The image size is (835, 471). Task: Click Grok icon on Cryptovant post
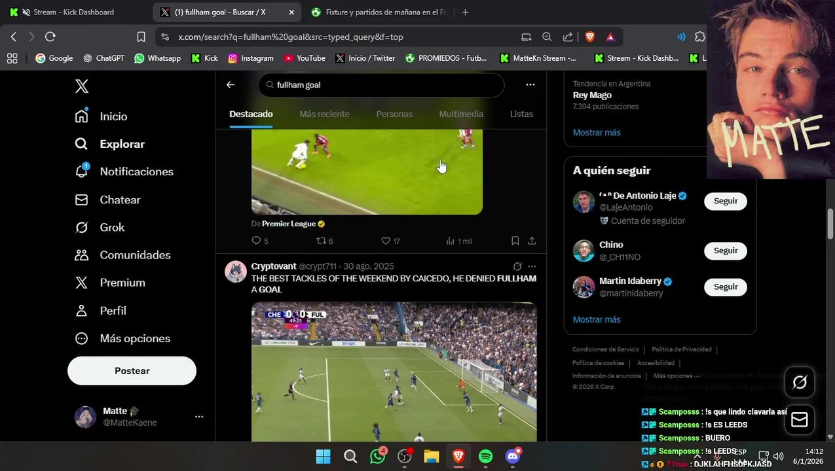click(517, 266)
